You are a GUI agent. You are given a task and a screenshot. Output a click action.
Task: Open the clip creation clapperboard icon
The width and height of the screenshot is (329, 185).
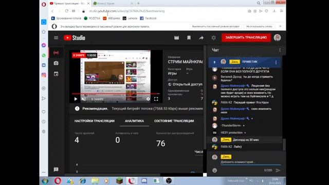[x=176, y=38]
